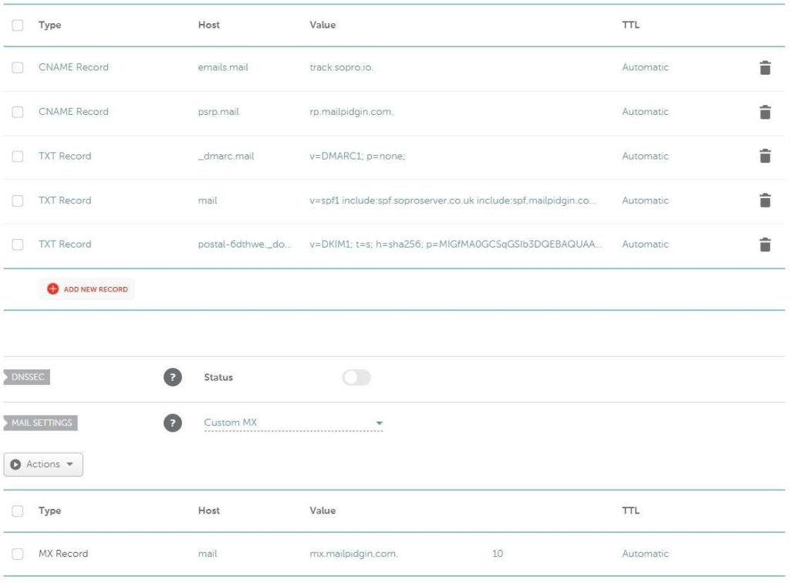This screenshot has width=790, height=583.
Task: Expand the Actions dropdown menu
Action: (43, 464)
